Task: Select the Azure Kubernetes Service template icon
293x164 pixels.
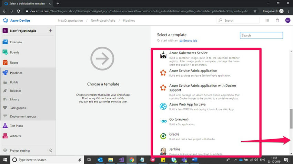Action: point(163,55)
